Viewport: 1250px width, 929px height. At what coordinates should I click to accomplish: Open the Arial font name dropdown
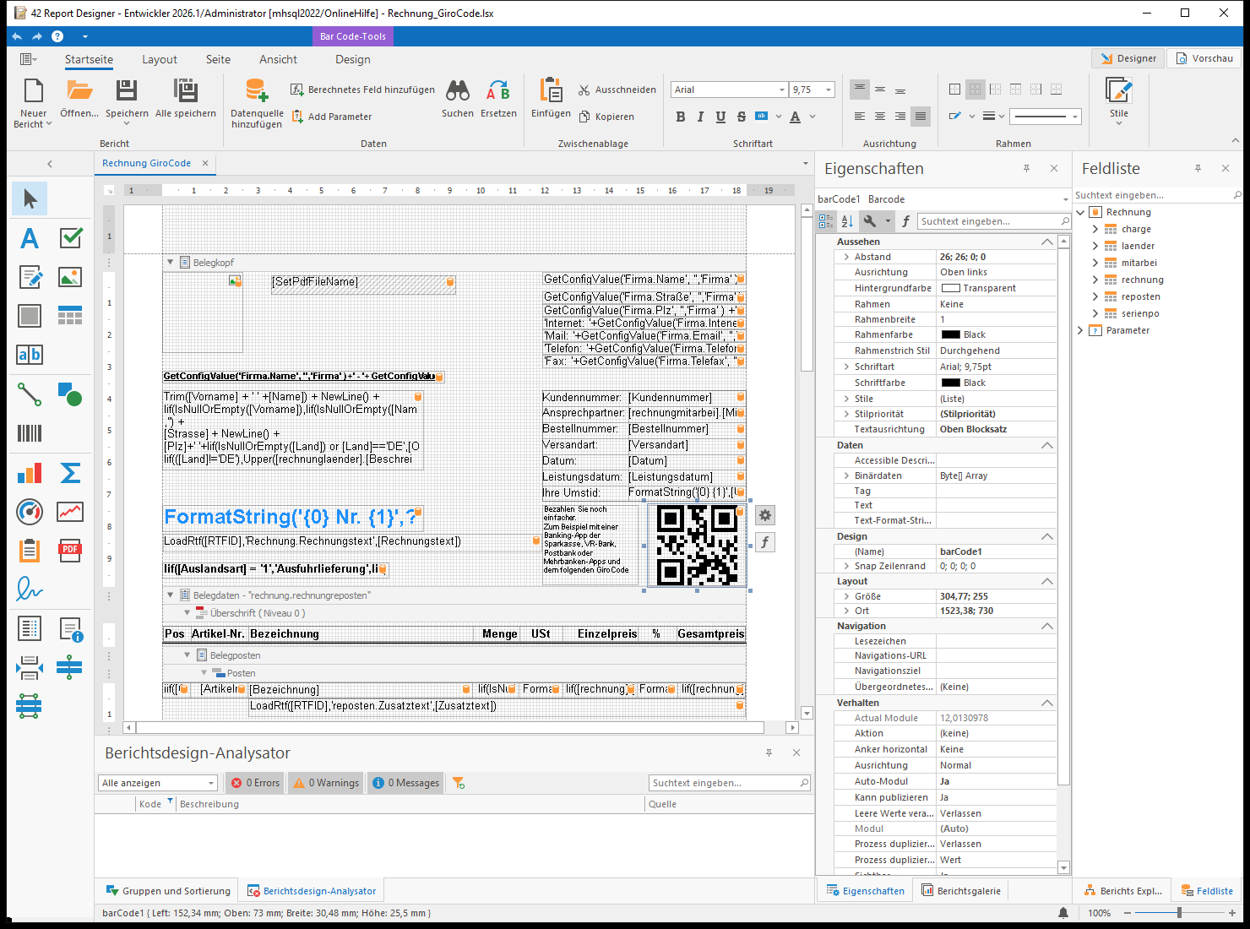coord(781,90)
